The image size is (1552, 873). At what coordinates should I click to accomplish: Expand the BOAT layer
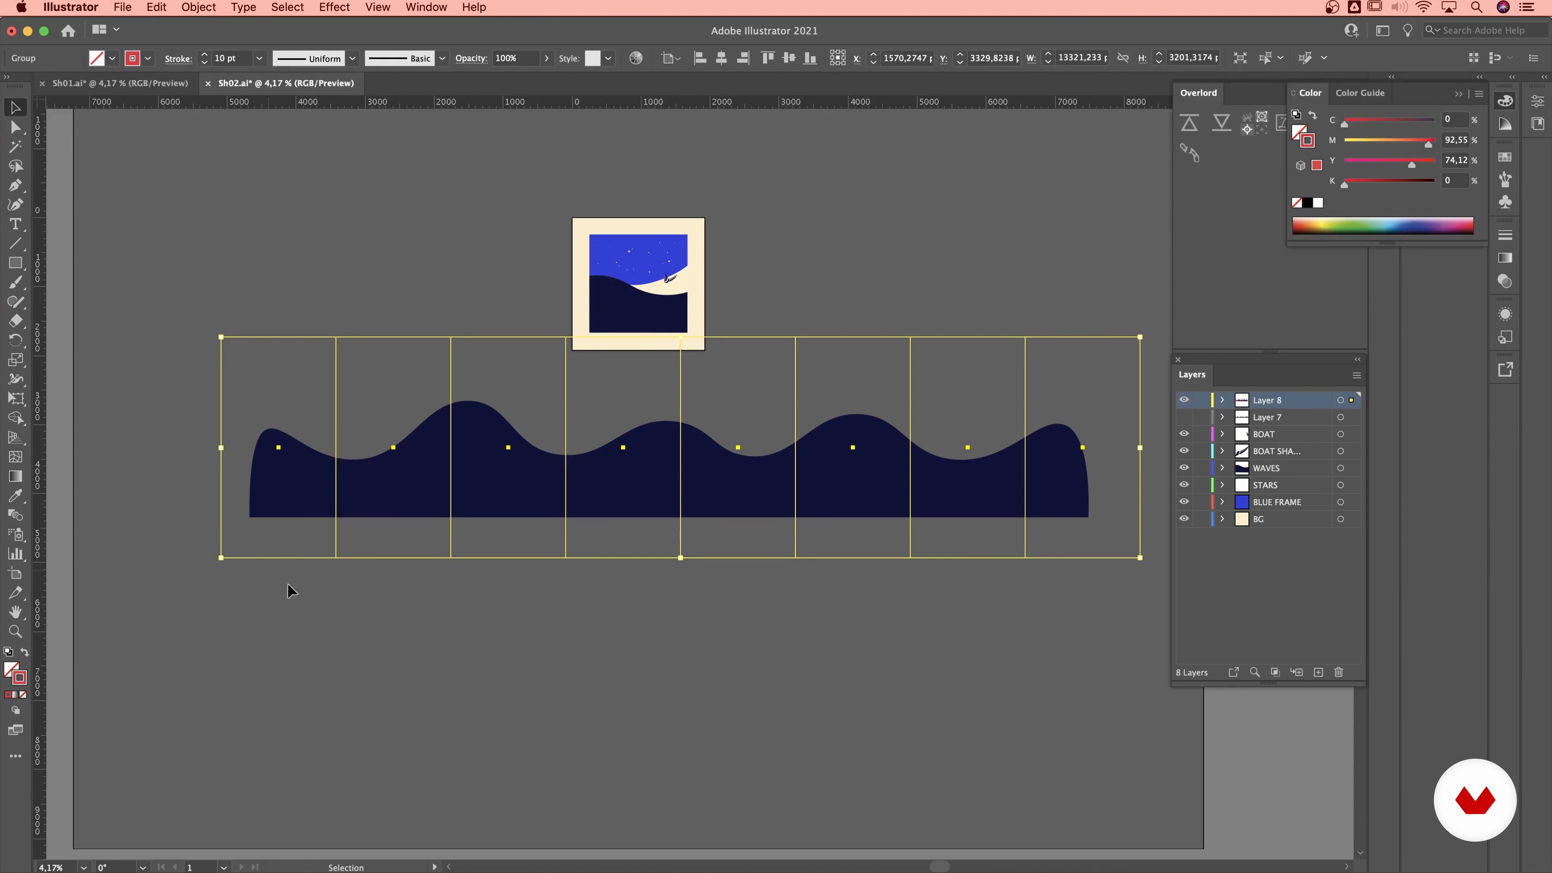click(x=1222, y=434)
